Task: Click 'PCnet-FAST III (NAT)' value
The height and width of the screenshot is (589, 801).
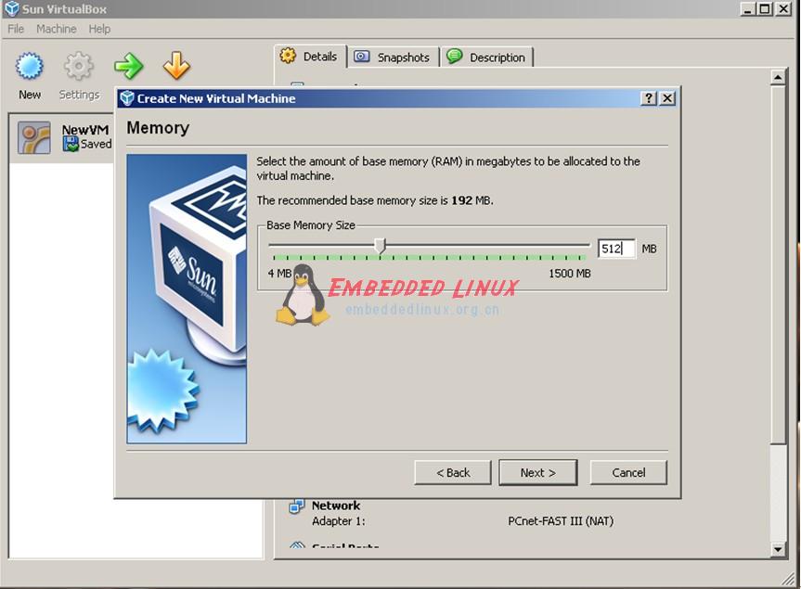Action: [x=561, y=521]
